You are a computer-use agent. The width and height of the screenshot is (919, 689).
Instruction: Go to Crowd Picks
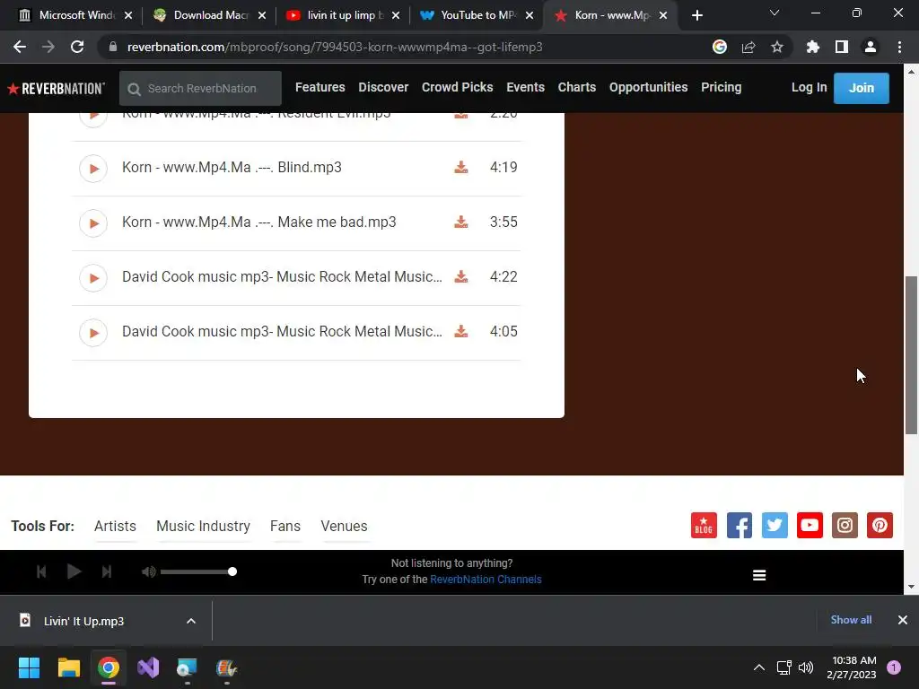coord(457,87)
